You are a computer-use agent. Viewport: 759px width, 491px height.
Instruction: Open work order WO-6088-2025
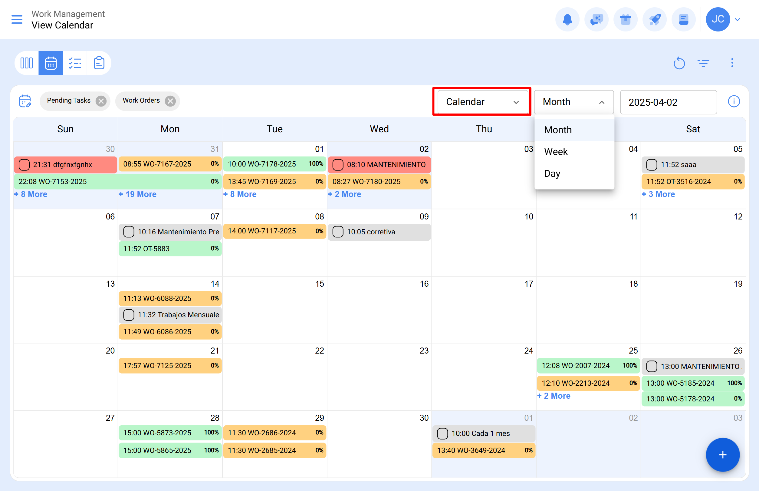coord(170,298)
